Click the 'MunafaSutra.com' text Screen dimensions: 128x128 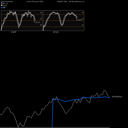pos(78,2)
